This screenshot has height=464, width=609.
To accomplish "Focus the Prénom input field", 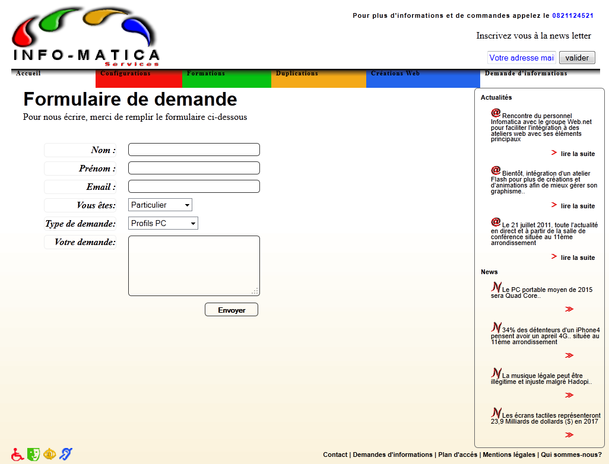I will pyautogui.click(x=194, y=168).
